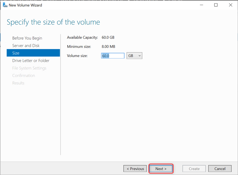The width and height of the screenshot is (238, 175).
Task: Click the Next button to proceed
Action: pyautogui.click(x=161, y=168)
